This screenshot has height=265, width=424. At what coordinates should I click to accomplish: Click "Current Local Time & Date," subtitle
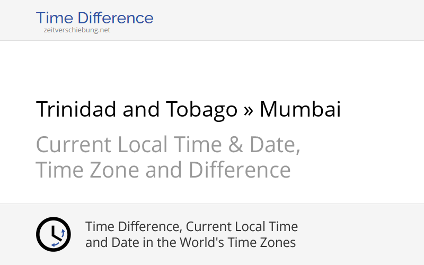click(168, 145)
